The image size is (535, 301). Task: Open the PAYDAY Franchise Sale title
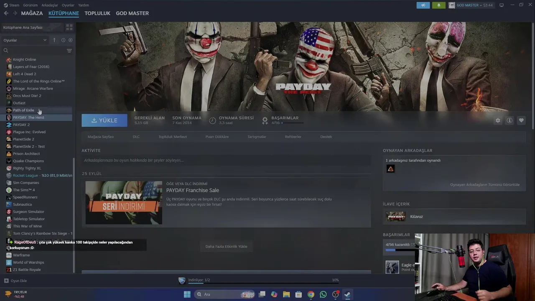pos(193,190)
